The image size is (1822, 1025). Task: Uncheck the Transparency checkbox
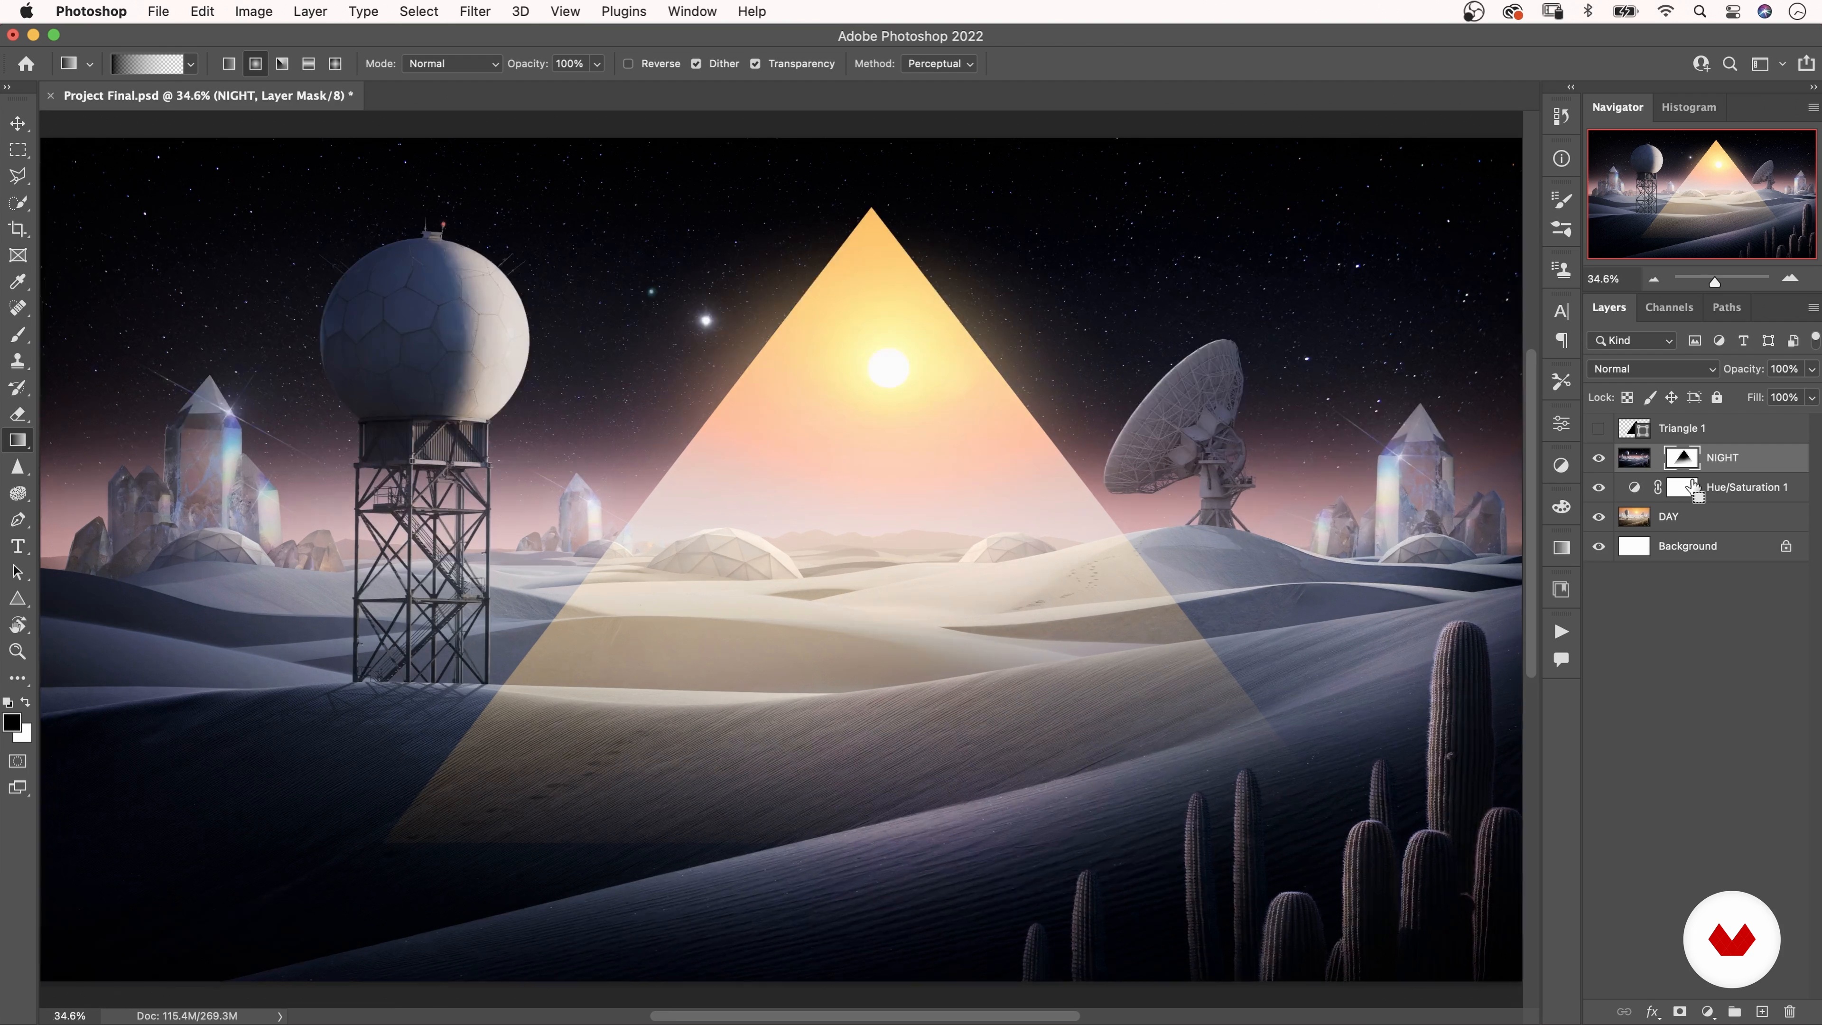point(755,64)
